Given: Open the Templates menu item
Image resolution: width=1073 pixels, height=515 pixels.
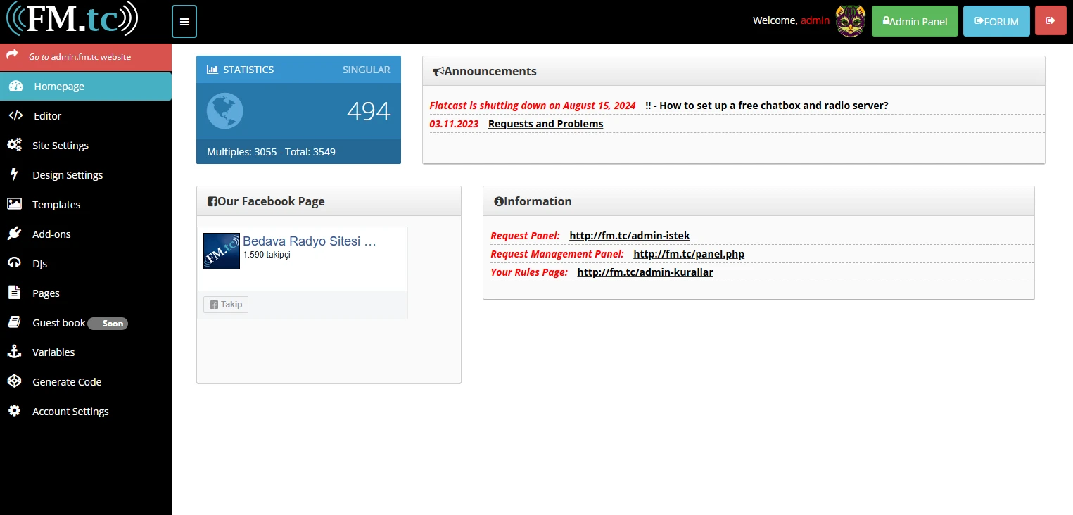Looking at the screenshot, I should click(56, 205).
